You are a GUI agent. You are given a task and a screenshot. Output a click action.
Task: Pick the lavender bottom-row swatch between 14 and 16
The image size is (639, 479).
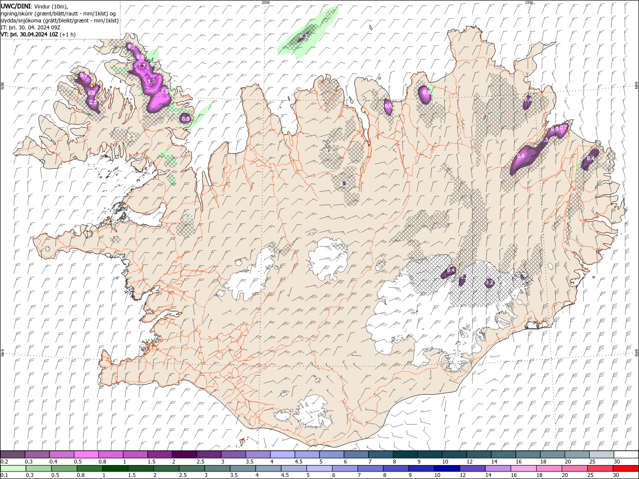pyautogui.click(x=497, y=469)
